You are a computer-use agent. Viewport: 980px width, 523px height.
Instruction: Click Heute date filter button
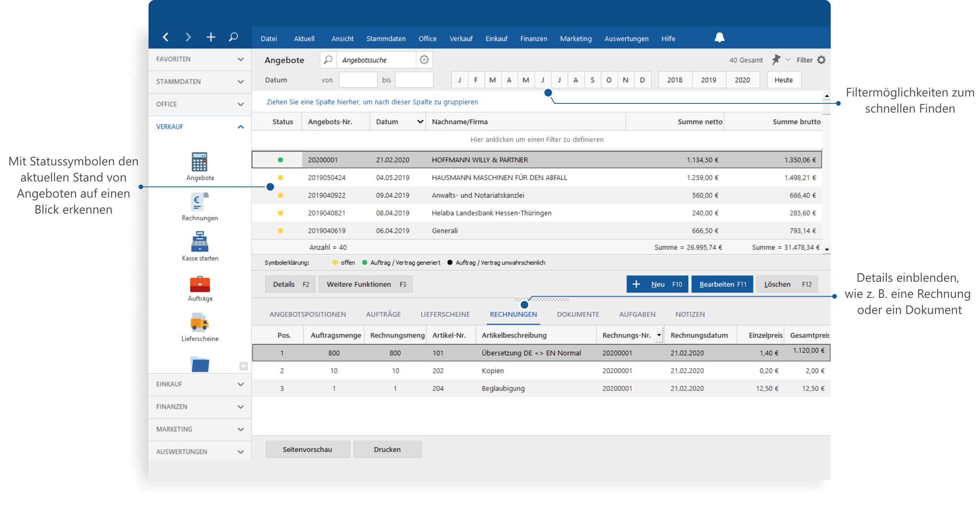click(784, 80)
